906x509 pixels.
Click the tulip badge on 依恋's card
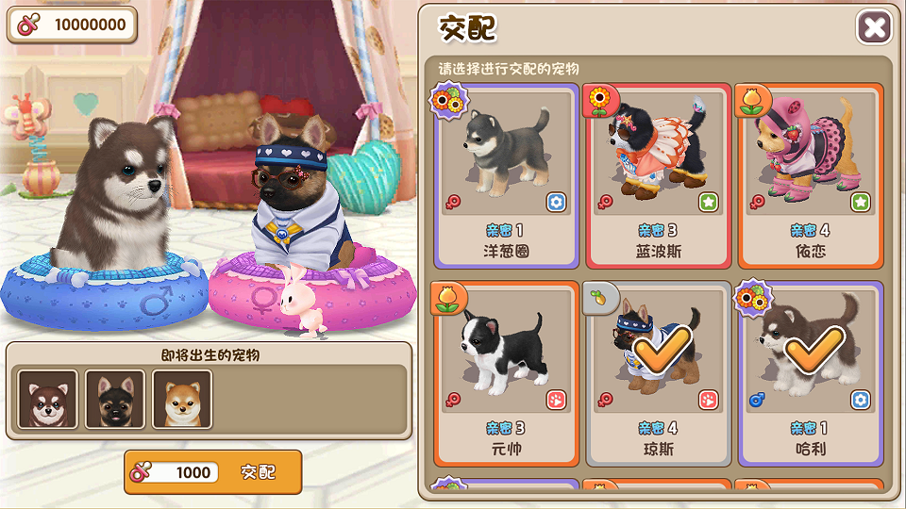[x=753, y=101]
